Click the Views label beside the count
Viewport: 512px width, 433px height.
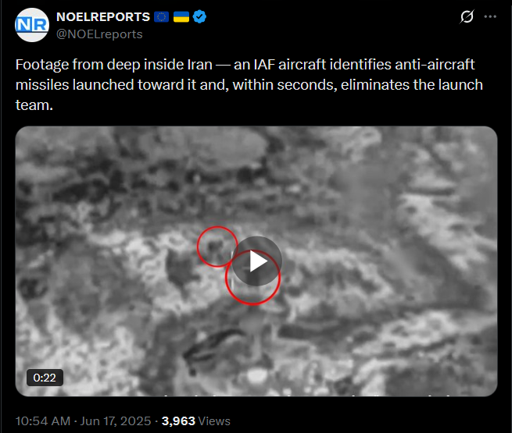tap(214, 421)
